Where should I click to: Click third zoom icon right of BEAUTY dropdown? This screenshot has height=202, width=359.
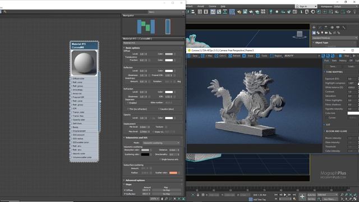coord(333,56)
